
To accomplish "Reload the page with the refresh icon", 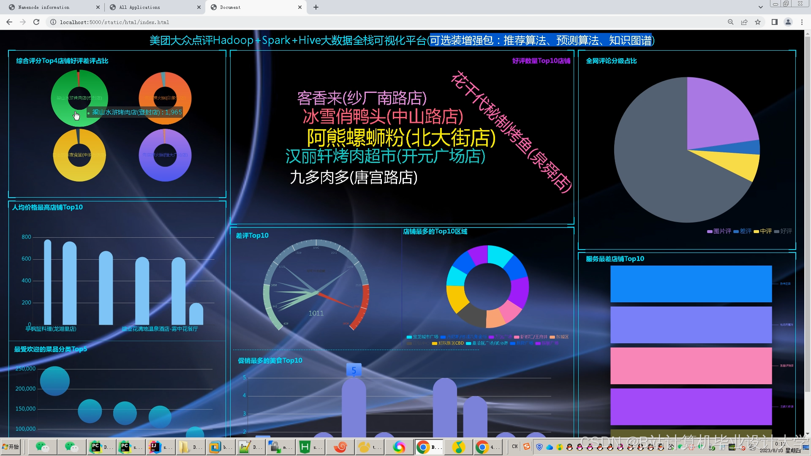I will tap(36, 22).
